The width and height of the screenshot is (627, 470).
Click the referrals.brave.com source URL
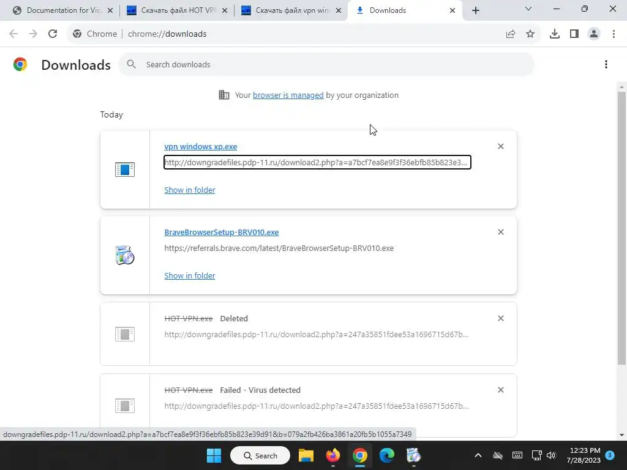pos(279,248)
